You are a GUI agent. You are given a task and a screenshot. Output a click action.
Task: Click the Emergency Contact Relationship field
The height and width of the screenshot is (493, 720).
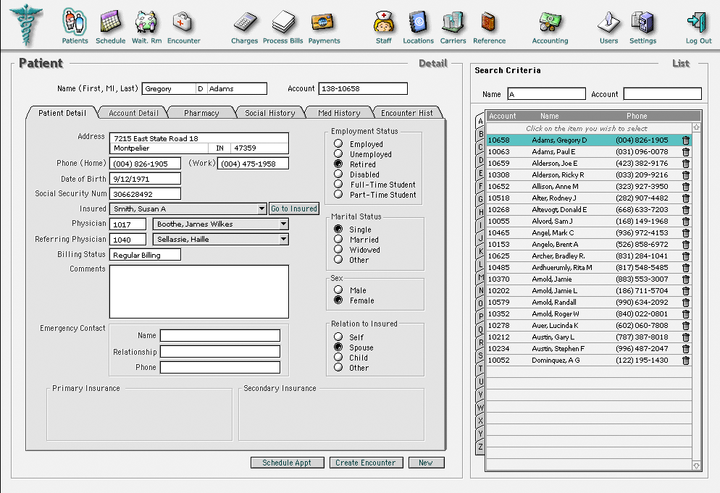pos(220,352)
